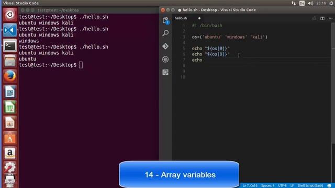Click the open changes icon in editor toolbar
The height and width of the screenshot is (188, 335).
pos(314,18)
